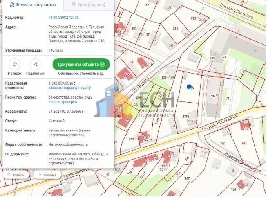Select parcel 750 on the map
The height and width of the screenshot is (198, 268).
(223, 144)
